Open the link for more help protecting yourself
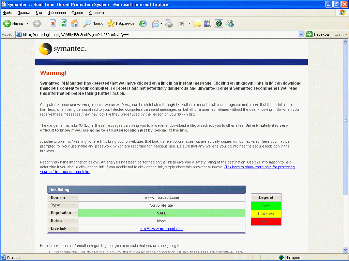This screenshot has height=261, width=349. point(167,169)
